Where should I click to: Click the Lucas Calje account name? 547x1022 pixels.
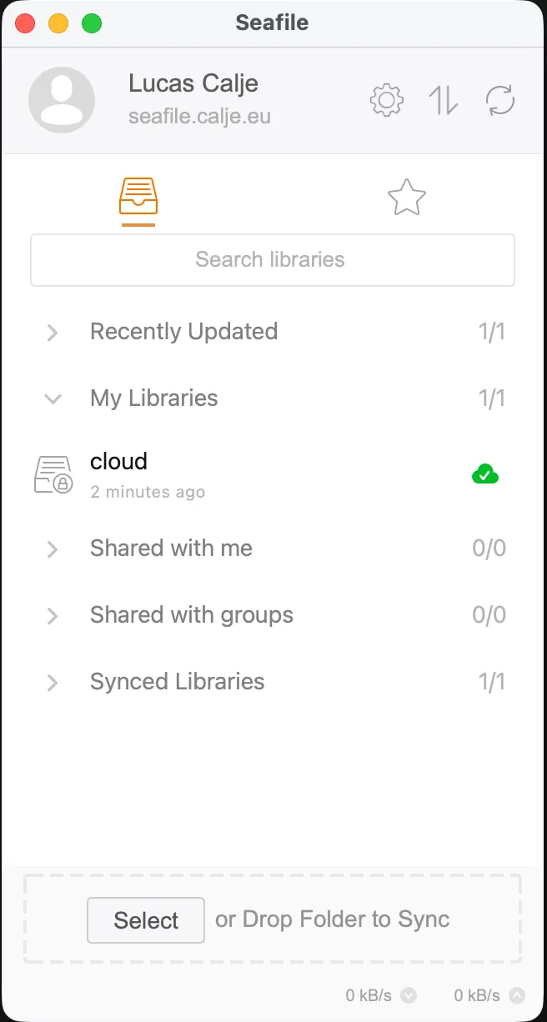(x=193, y=84)
